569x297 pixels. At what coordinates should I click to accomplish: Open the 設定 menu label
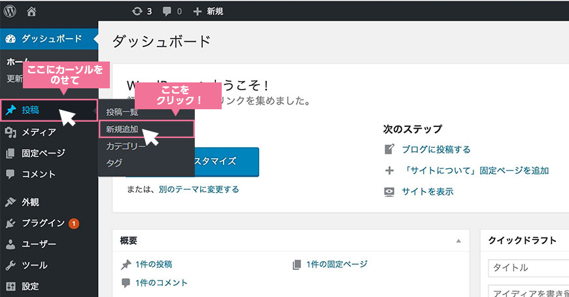tap(30, 287)
